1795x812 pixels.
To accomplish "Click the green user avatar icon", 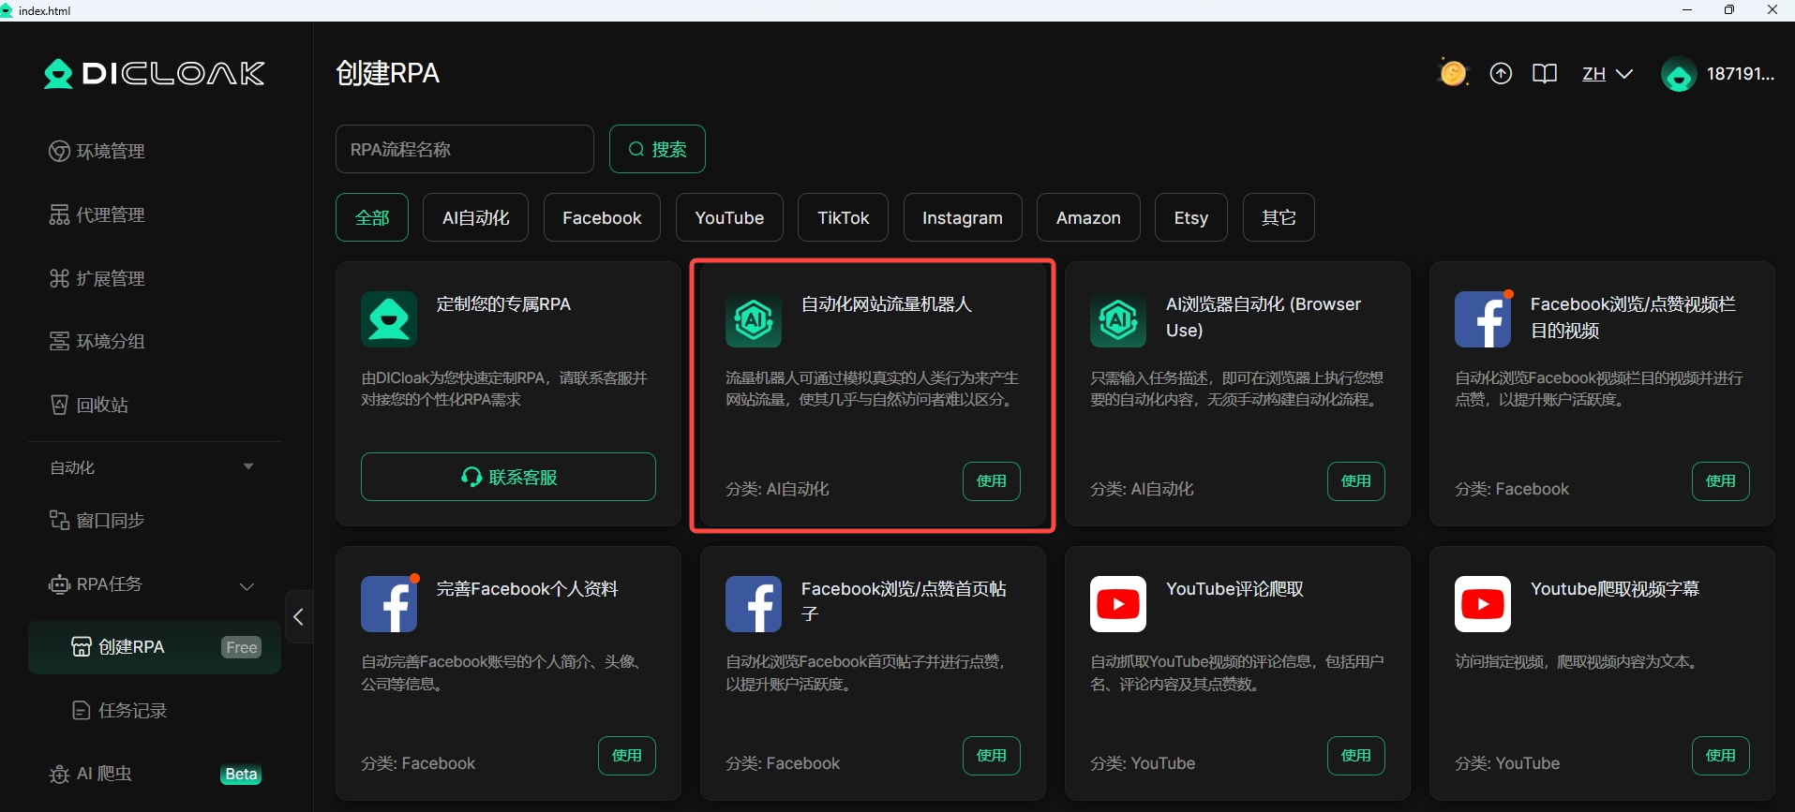I will [1678, 74].
